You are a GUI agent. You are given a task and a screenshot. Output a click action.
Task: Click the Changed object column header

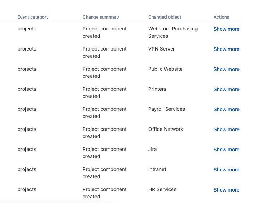click(164, 17)
